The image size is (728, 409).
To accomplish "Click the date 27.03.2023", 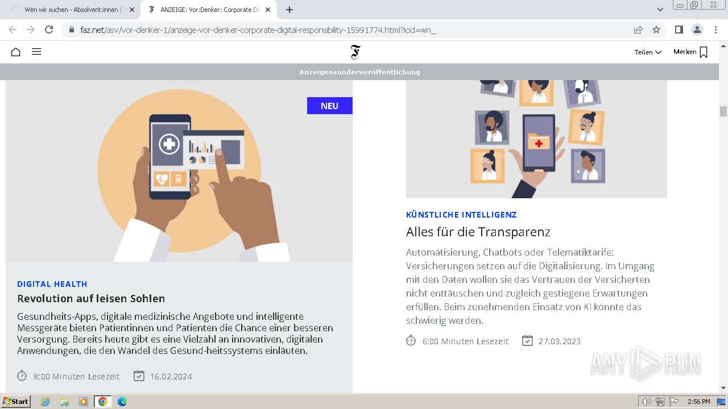I will (x=560, y=341).
